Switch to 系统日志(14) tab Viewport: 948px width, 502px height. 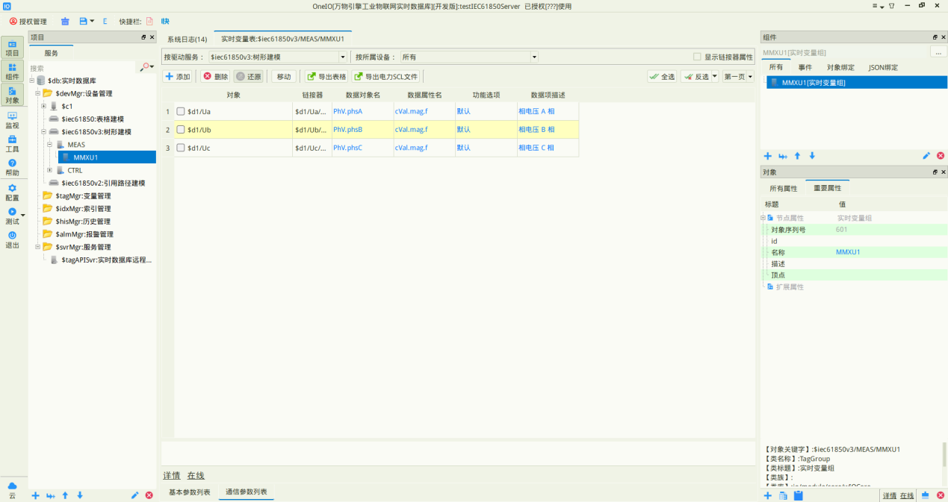[x=187, y=39]
